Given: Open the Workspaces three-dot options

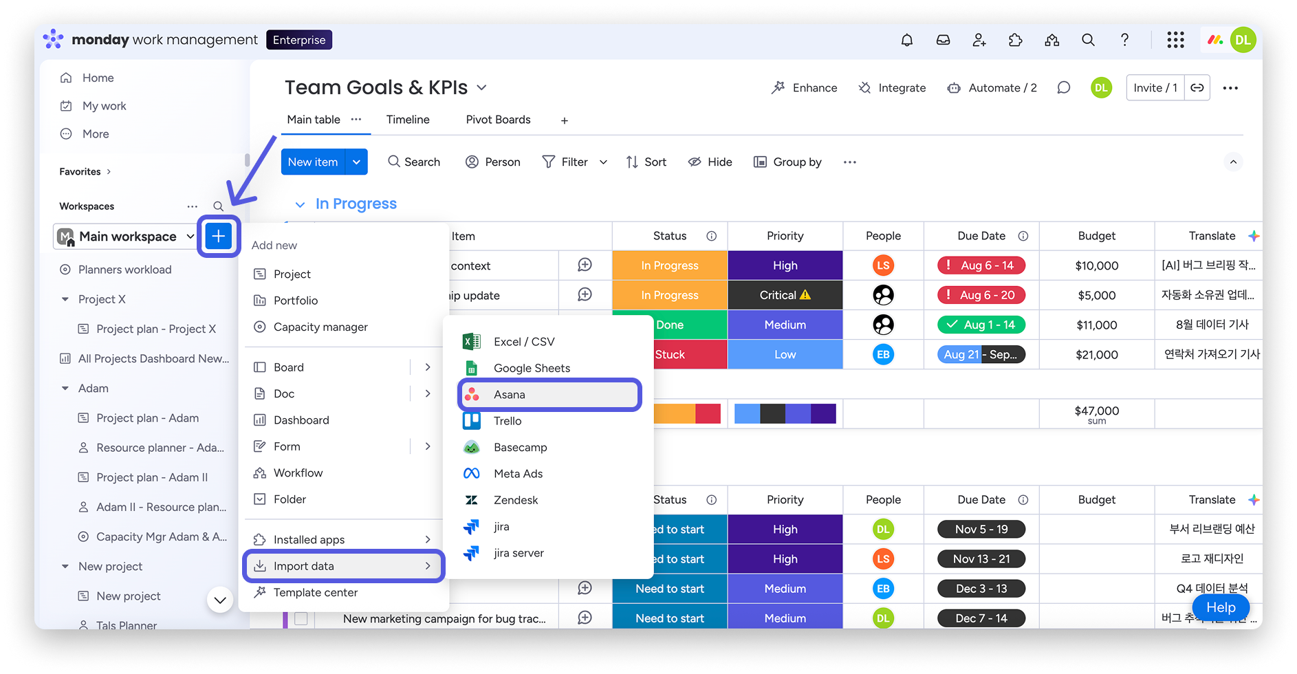Looking at the screenshot, I should coord(193,206).
